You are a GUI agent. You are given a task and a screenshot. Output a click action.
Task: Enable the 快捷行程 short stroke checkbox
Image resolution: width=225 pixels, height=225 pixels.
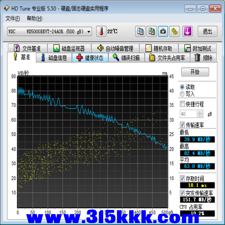(x=183, y=104)
